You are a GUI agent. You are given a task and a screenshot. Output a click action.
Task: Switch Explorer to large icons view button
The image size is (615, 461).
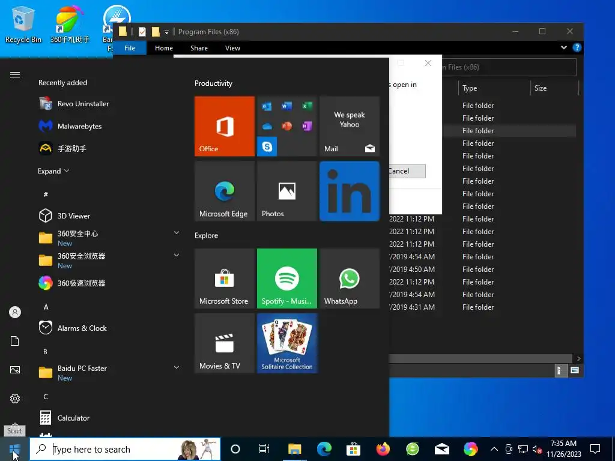coord(575,370)
